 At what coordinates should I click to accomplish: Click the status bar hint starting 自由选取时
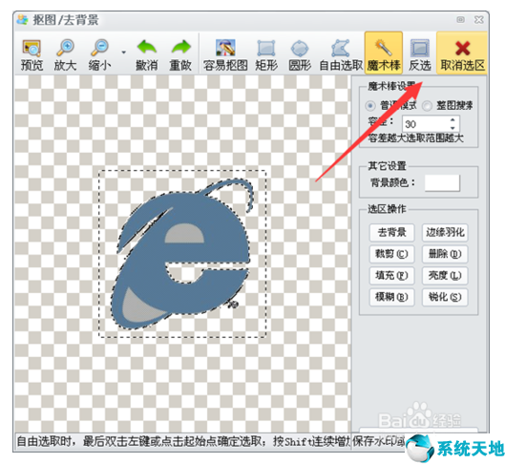tap(183, 441)
